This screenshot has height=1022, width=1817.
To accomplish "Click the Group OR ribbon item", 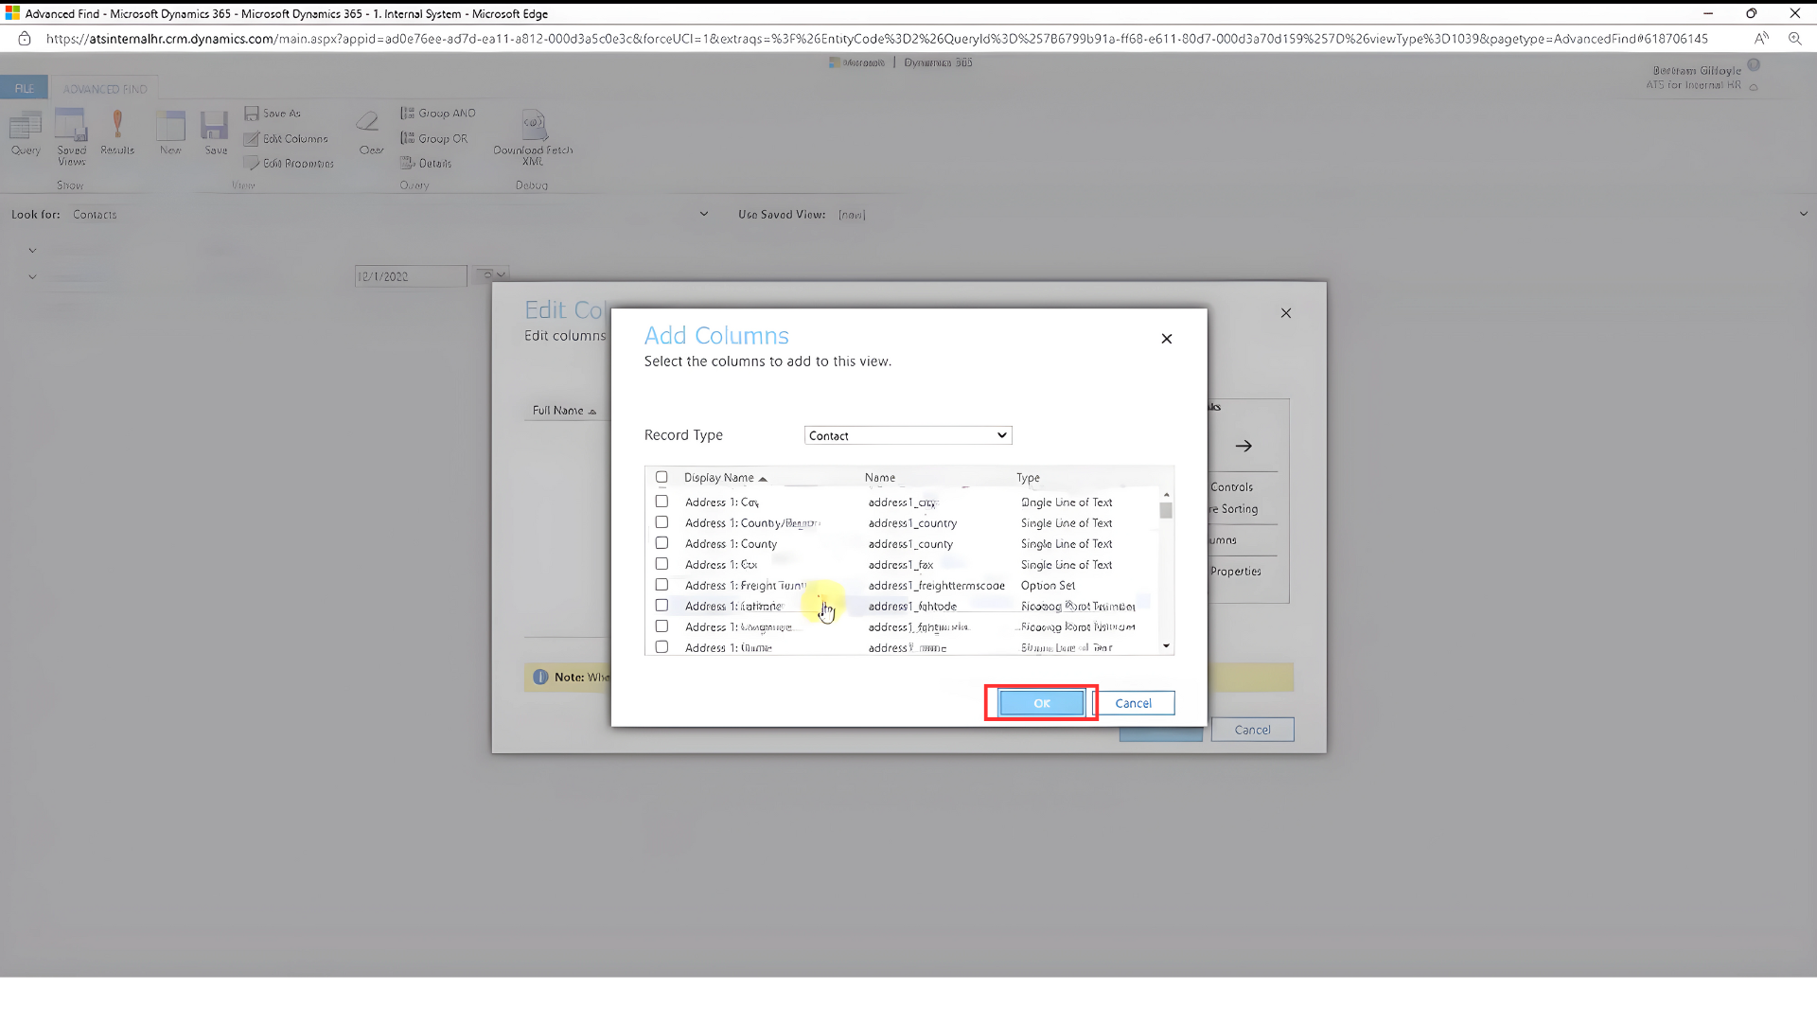I will click(x=434, y=139).
